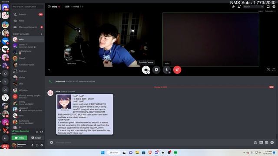Collapse the call video panel chevron

pyautogui.click(x=49, y=70)
